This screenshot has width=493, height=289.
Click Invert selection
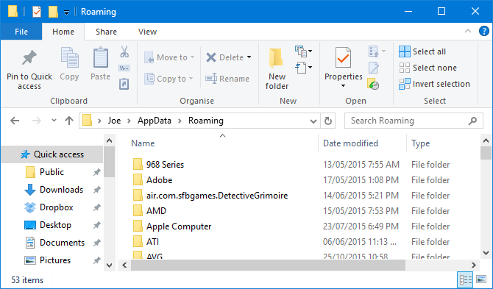(434, 84)
